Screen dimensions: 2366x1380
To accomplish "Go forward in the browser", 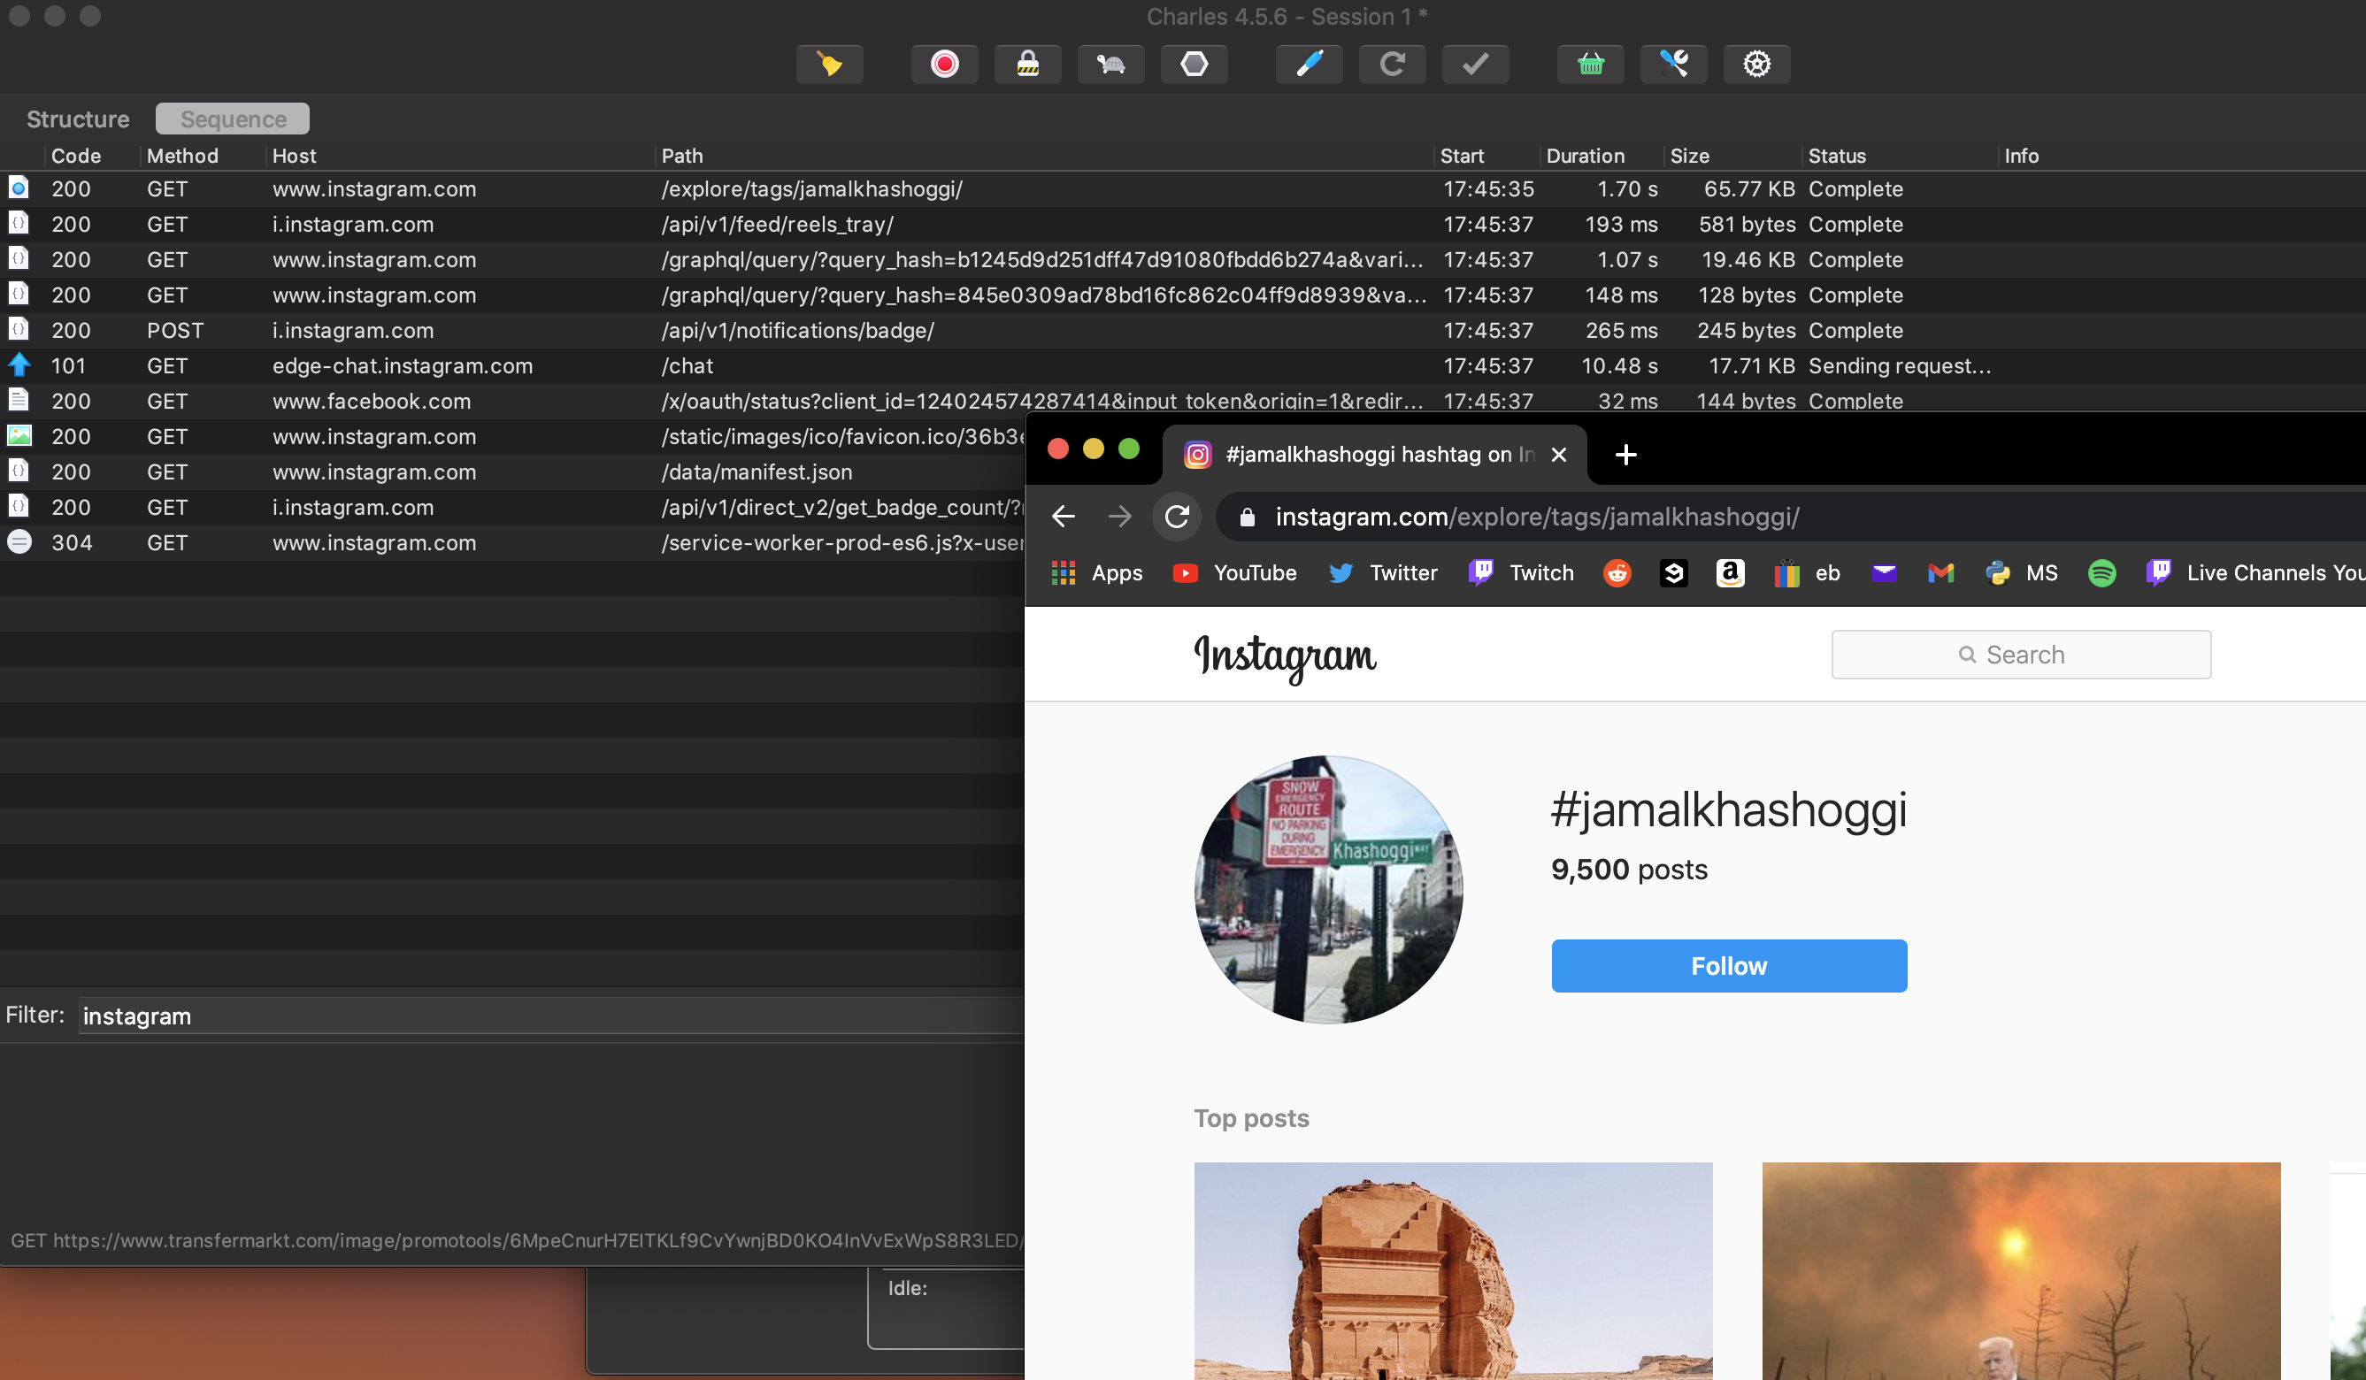I will pos(1119,517).
